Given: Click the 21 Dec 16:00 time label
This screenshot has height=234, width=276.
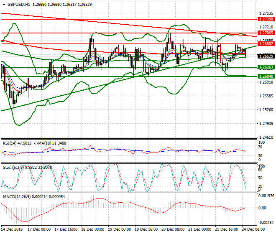Looking at the screenshot, I should click(x=227, y=229).
